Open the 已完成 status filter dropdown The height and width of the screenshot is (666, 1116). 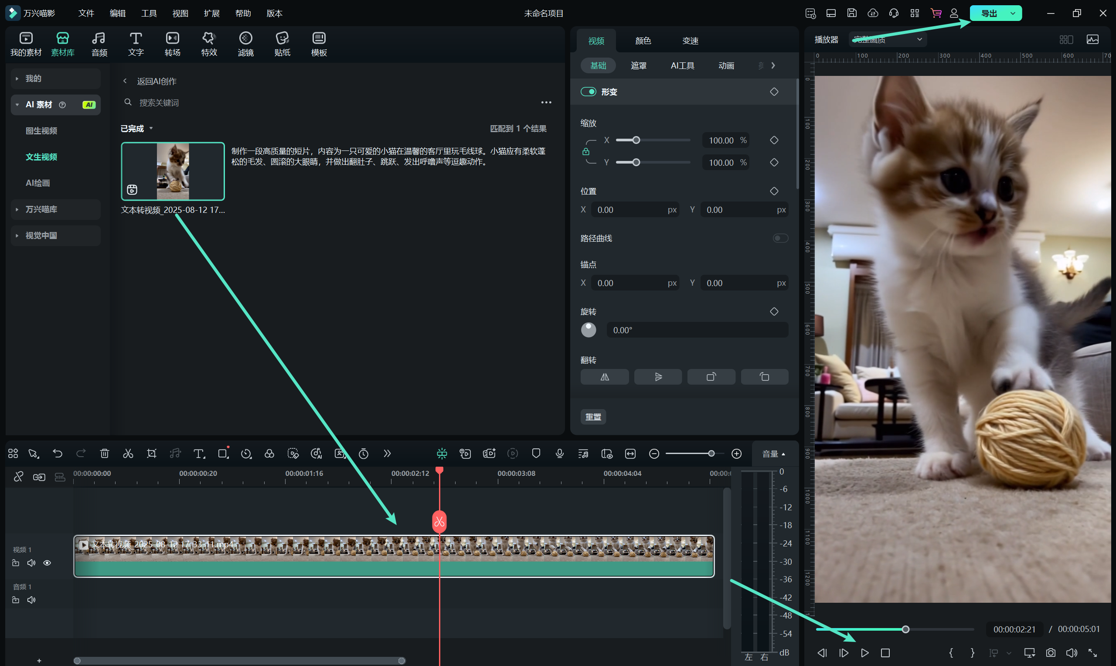coord(137,129)
